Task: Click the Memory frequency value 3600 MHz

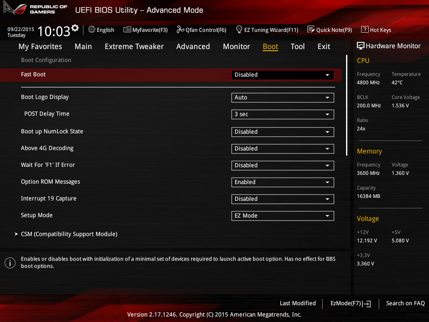Action: click(368, 173)
